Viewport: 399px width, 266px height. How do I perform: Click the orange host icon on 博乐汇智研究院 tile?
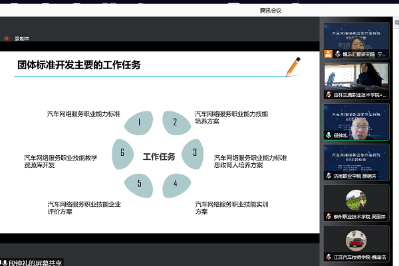(328, 54)
